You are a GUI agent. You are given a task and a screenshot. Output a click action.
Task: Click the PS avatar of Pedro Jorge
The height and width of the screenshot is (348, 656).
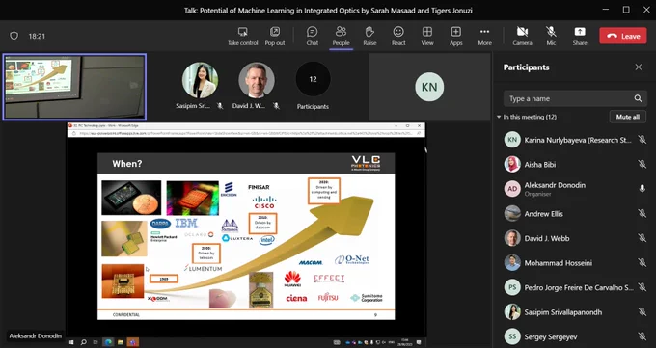(512, 287)
